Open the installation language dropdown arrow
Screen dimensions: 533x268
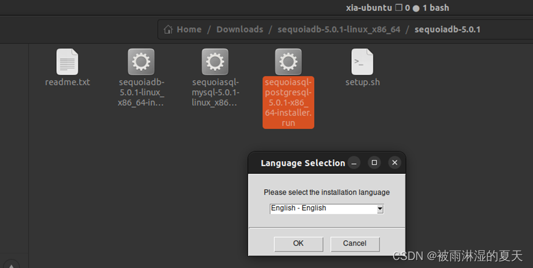click(380, 209)
